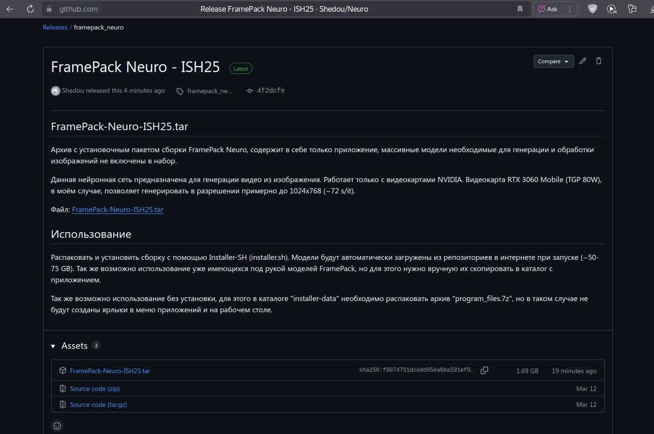Click the Assets count badge showing 3

point(96,346)
